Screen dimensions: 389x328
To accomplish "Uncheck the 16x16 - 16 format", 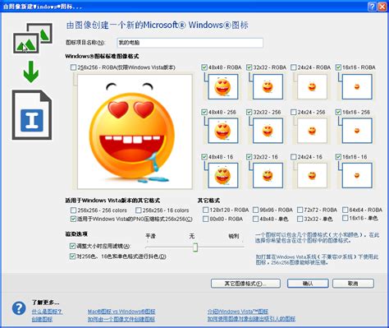I will click(338, 157).
